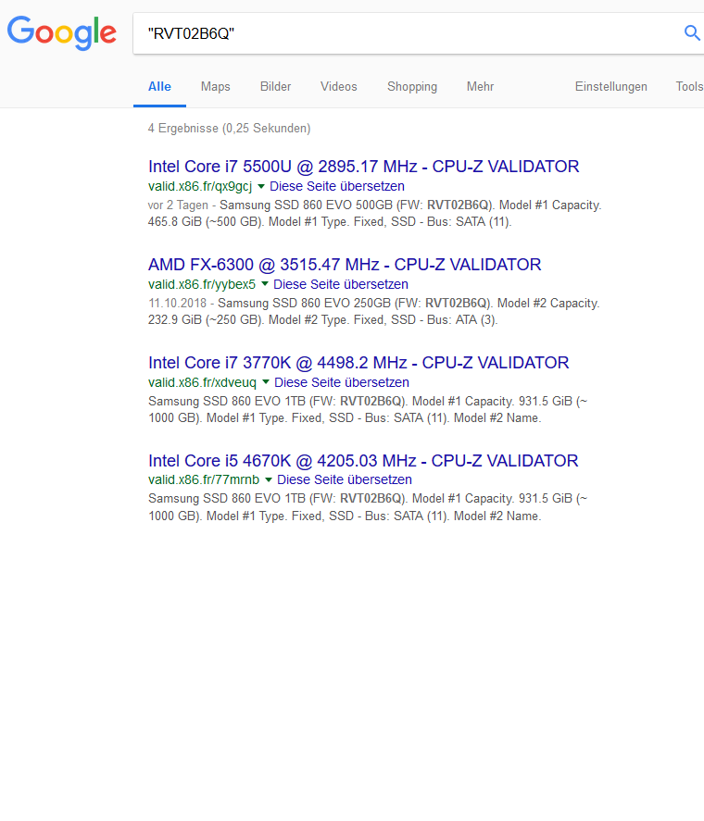Click the snippet dated "vor 2 Tagen"
Image resolution: width=704 pixels, height=821 pixels.
click(x=375, y=213)
